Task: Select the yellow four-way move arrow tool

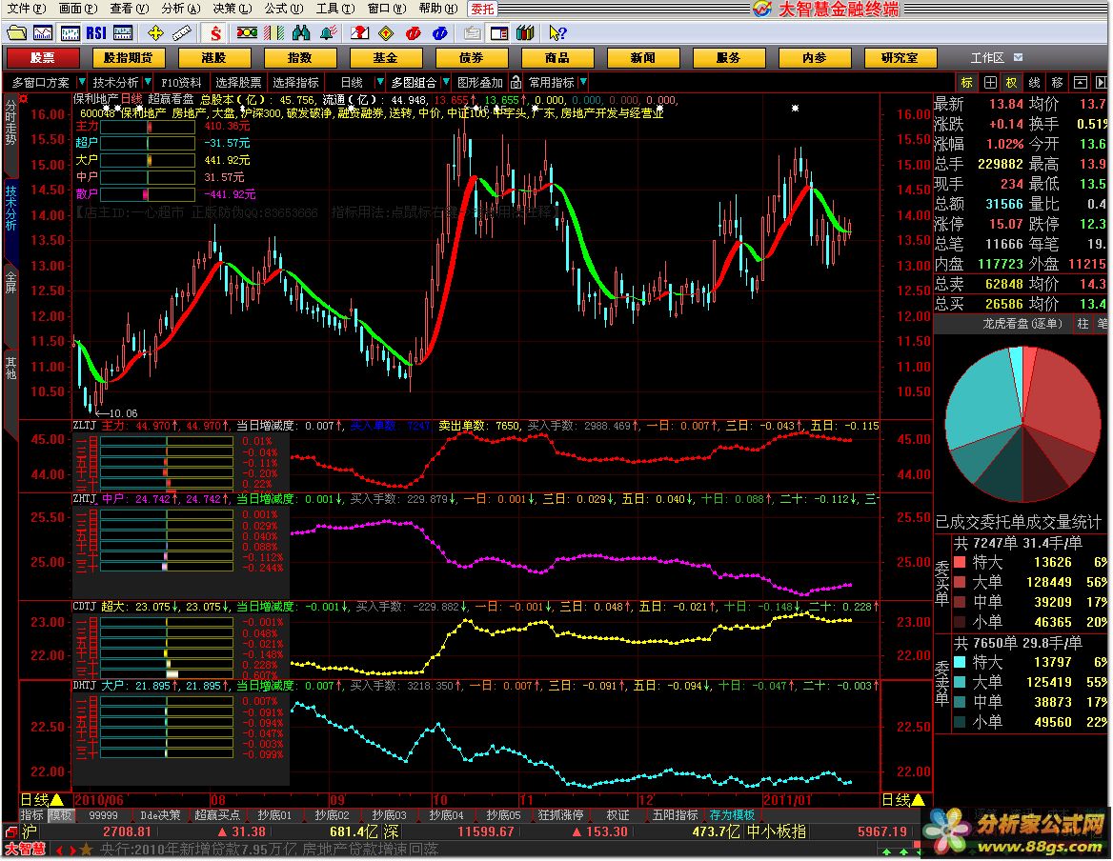Action: tap(154, 32)
